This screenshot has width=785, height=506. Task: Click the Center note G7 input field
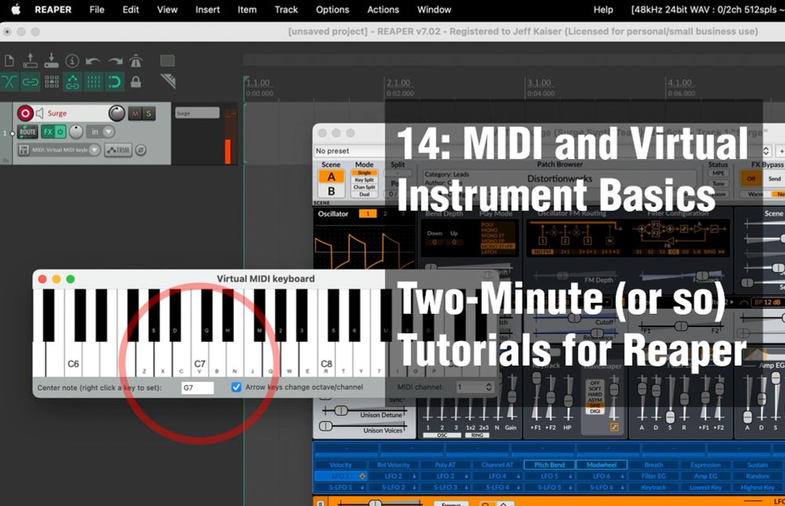198,388
